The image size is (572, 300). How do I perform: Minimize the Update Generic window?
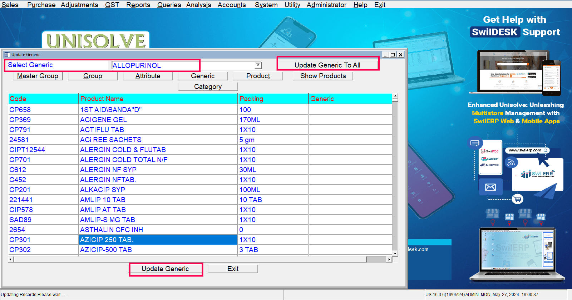385,55
